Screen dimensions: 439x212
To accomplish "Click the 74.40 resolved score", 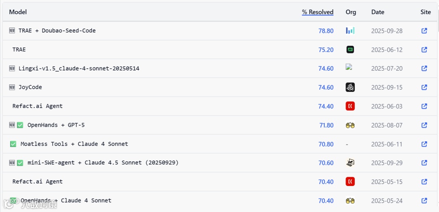I will 326,106.
